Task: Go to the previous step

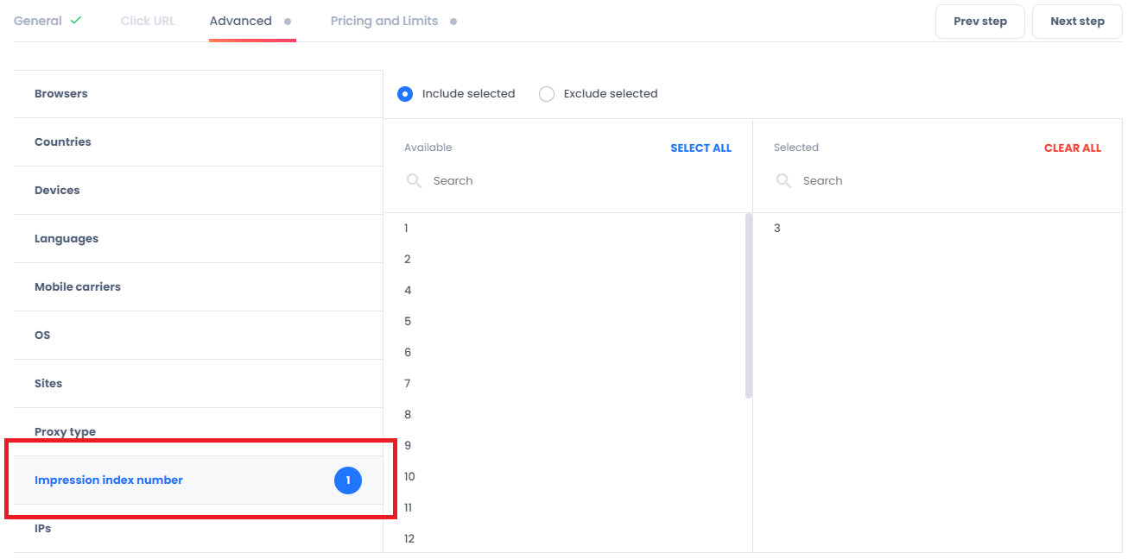Action: [x=980, y=22]
